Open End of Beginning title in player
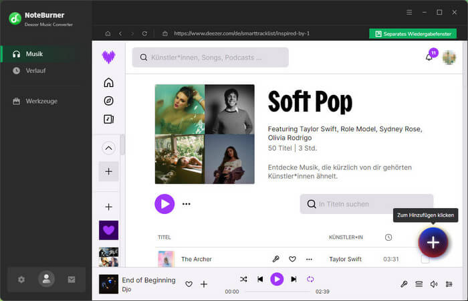468x301 pixels. [148, 280]
